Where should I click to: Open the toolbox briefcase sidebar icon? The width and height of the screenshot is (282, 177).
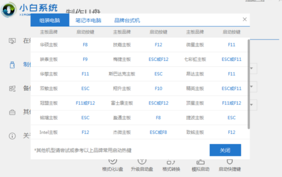[12, 112]
